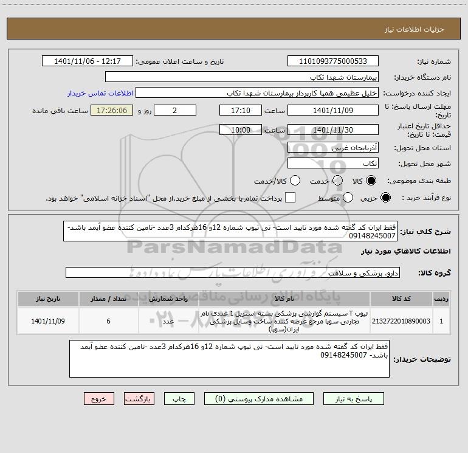The height and width of the screenshot is (453, 468).
Task: Click the unit cell عدد in the table
Action: coord(168,321)
